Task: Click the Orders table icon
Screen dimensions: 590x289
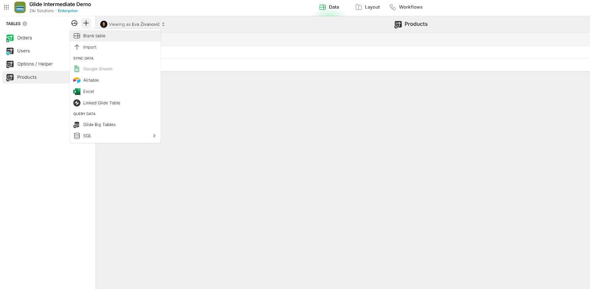Action: [10, 38]
